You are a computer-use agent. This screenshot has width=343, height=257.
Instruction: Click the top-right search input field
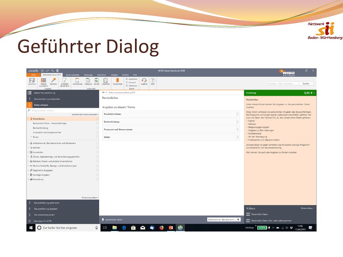pos(283,84)
